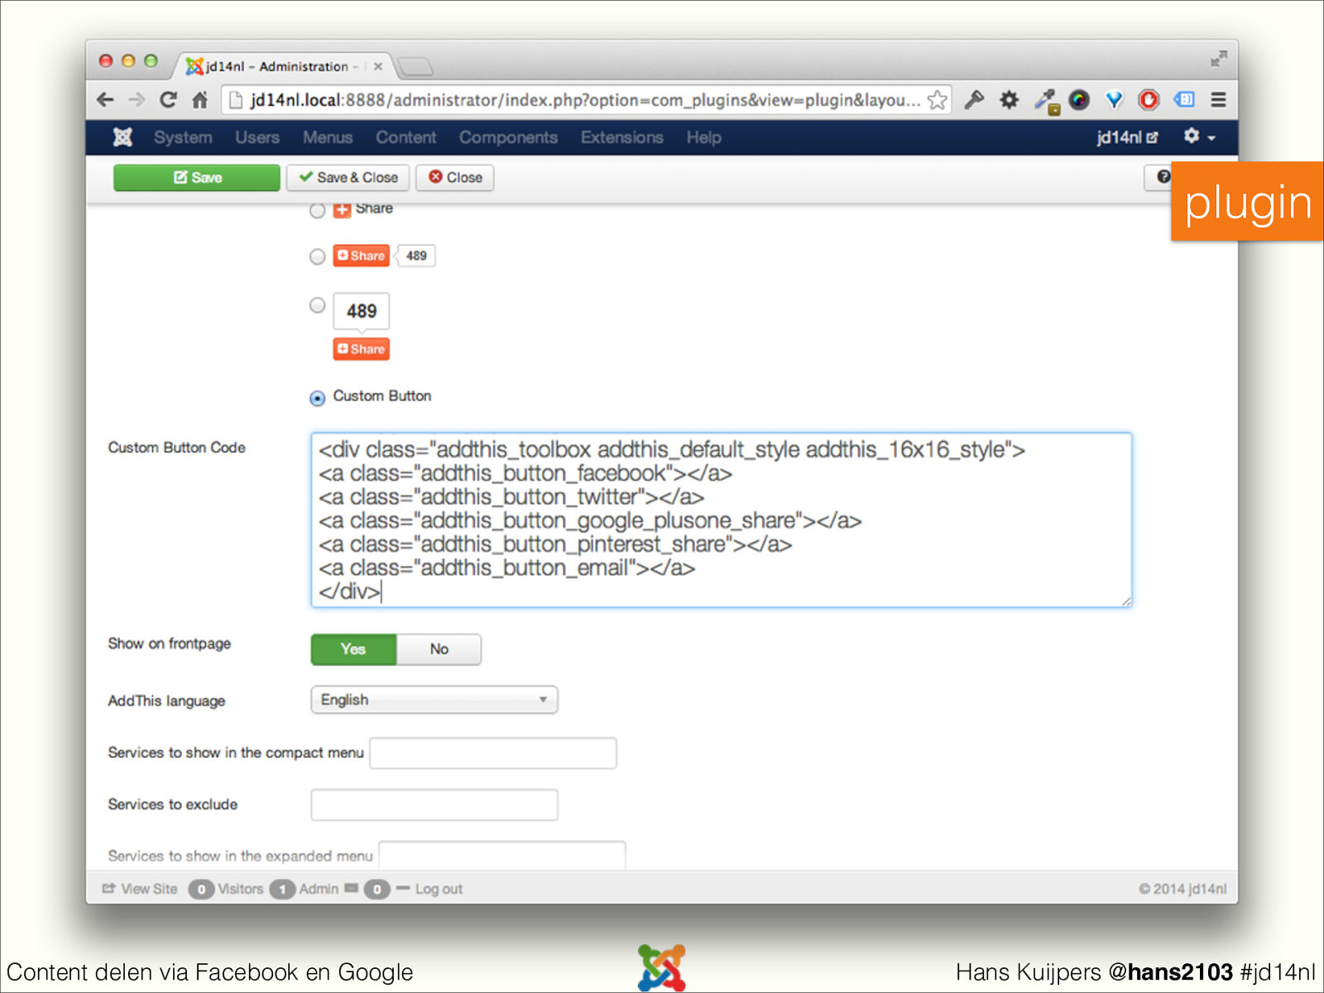Open Chrome hamburger menu
Screen dimensions: 1324x993
1218,100
